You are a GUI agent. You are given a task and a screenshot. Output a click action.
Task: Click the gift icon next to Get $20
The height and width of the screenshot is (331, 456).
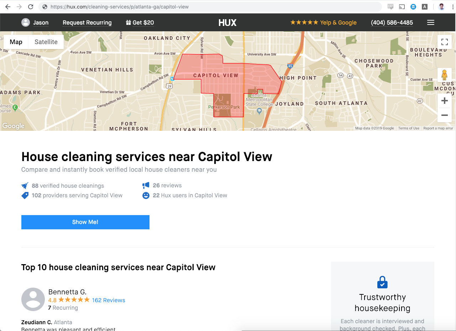[129, 22]
